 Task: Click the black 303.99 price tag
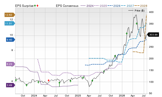(153, 35)
